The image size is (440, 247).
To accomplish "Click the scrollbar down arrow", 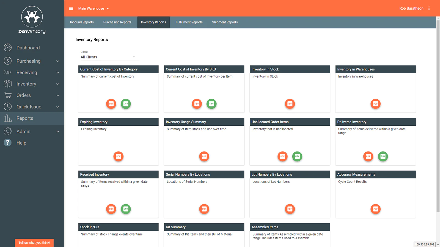I will [438, 245].
